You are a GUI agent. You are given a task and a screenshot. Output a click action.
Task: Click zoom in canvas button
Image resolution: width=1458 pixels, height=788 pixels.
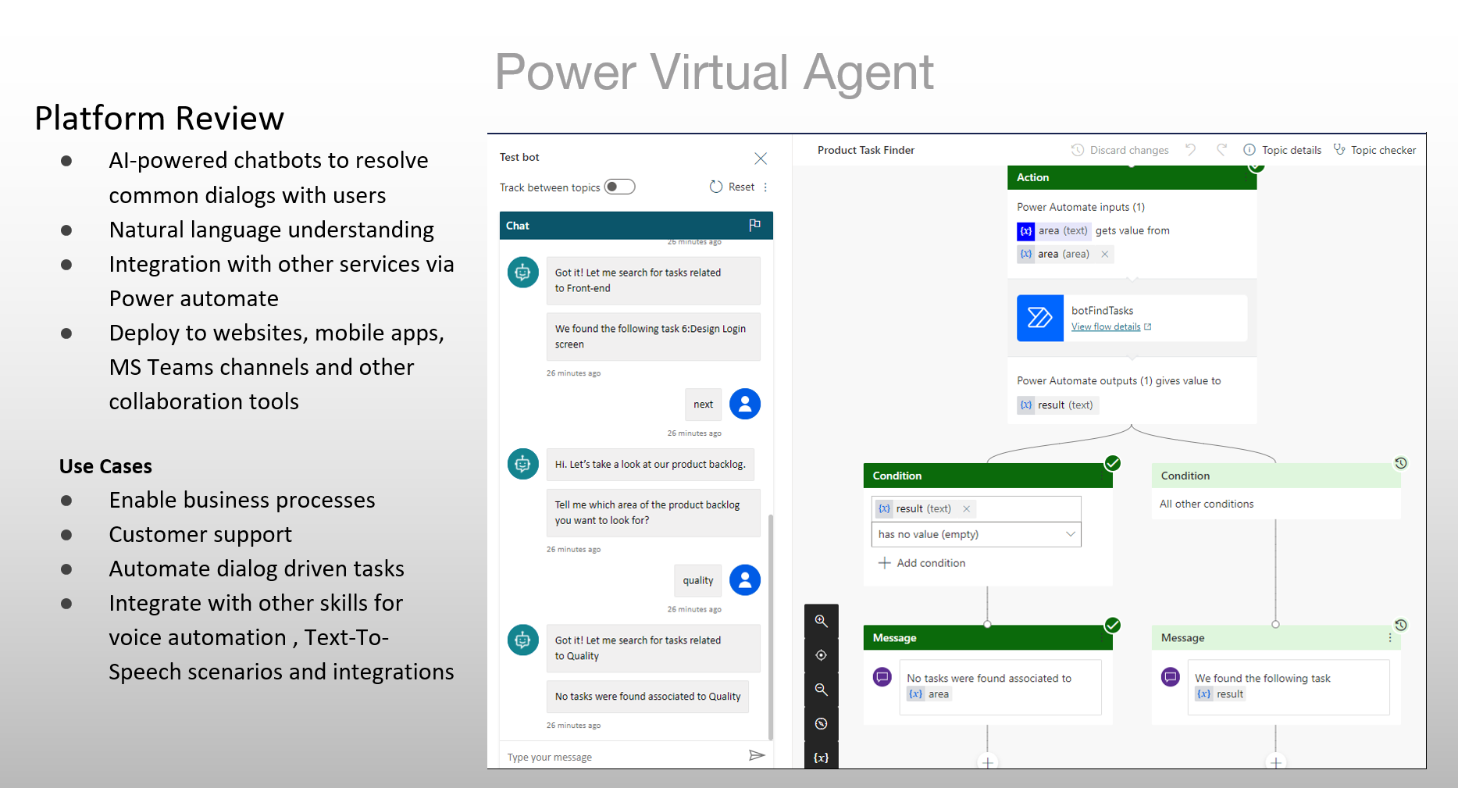click(822, 621)
